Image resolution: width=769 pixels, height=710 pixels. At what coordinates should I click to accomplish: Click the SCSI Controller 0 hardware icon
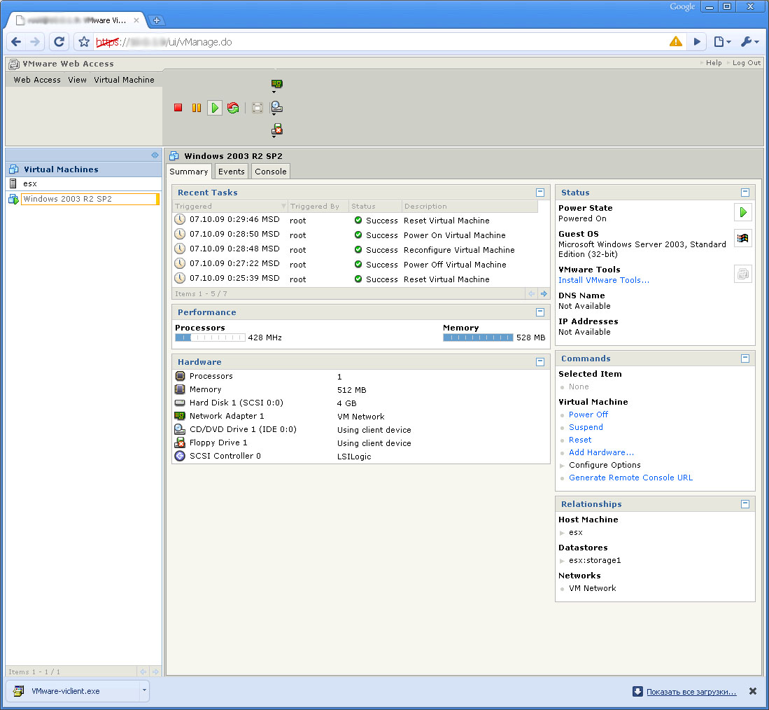coord(180,455)
